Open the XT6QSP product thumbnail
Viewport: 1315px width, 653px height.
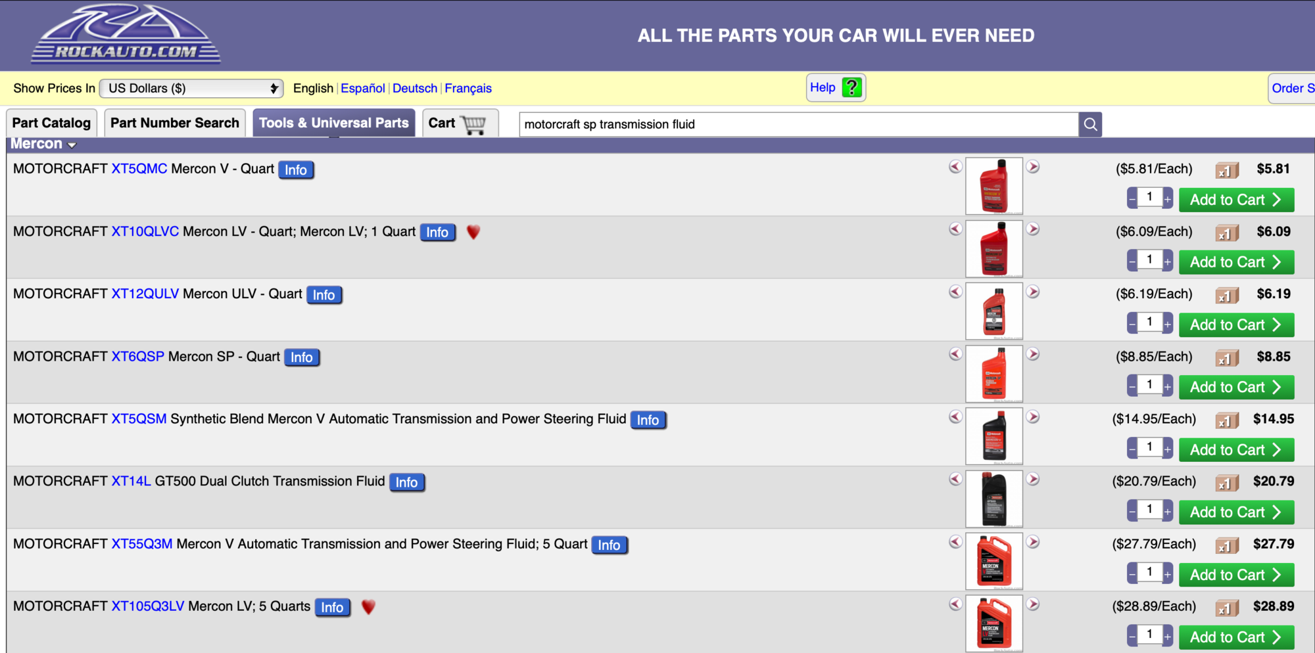tap(994, 374)
